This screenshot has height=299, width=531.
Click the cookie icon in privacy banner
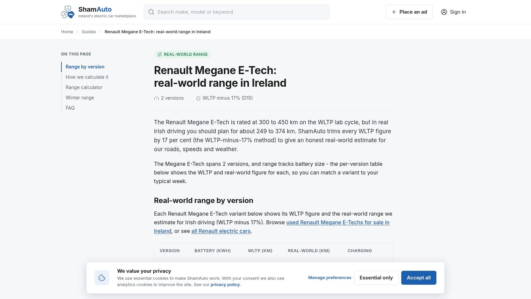click(x=102, y=278)
